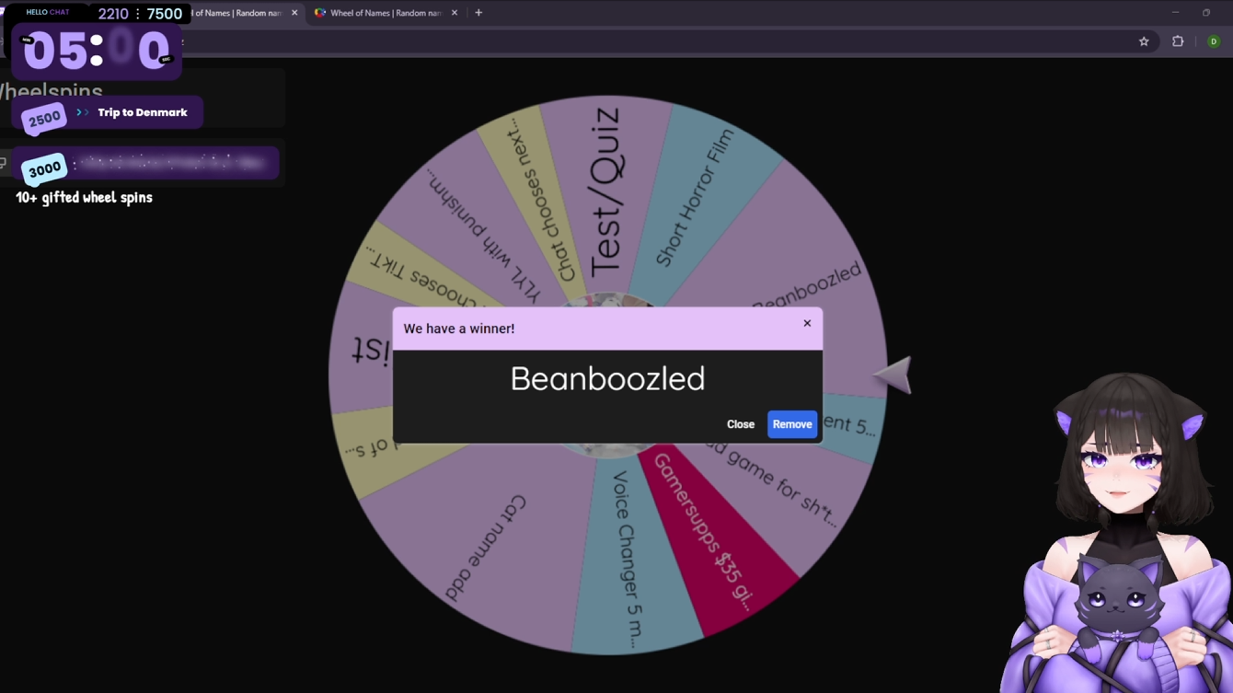Click the winner name "Beanboozled" in dialog
The height and width of the screenshot is (693, 1233).
pyautogui.click(x=607, y=378)
